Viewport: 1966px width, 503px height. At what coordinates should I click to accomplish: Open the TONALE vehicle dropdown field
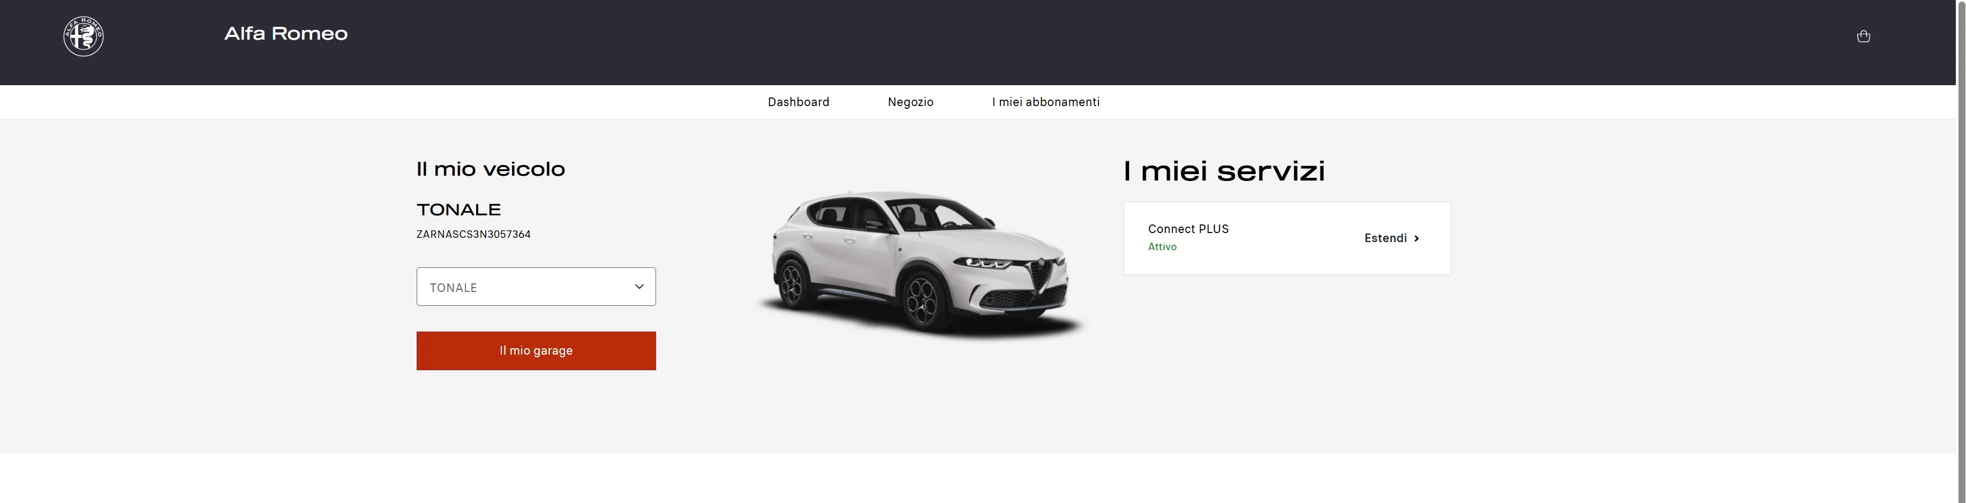[536, 286]
